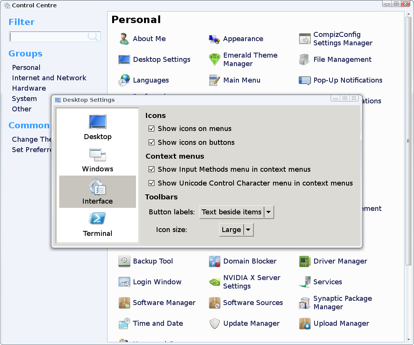Open the Pop-Up Notifications icon
414x345 pixels.
coord(305,80)
